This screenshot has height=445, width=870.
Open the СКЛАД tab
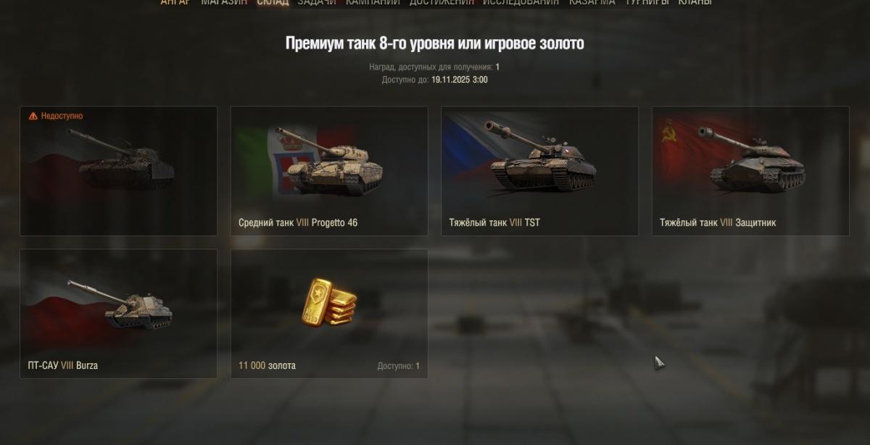273,3
